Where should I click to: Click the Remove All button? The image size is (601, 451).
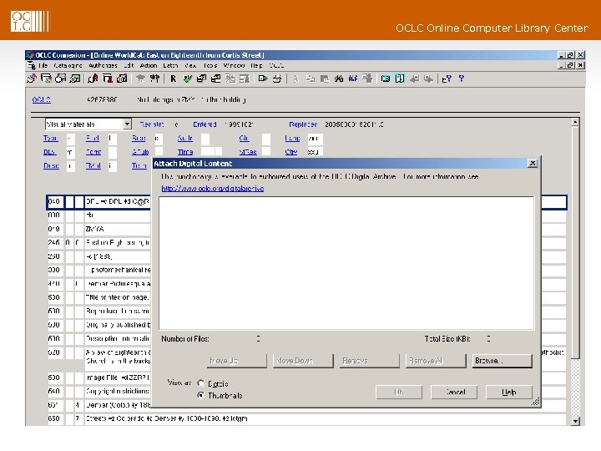(436, 361)
